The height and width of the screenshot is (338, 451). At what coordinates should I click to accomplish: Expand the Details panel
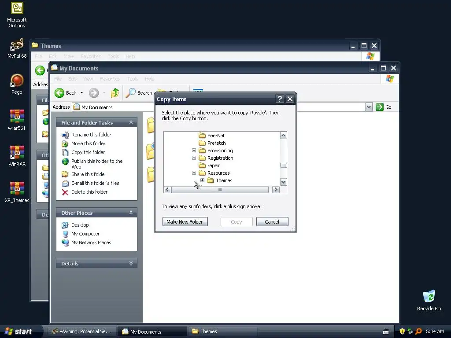click(x=131, y=263)
